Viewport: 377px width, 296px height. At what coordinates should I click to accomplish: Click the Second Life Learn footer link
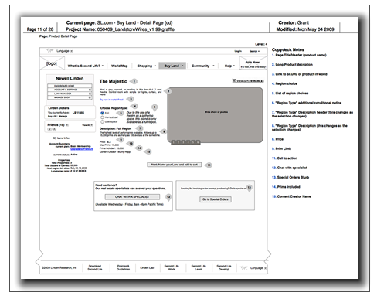[199, 267]
